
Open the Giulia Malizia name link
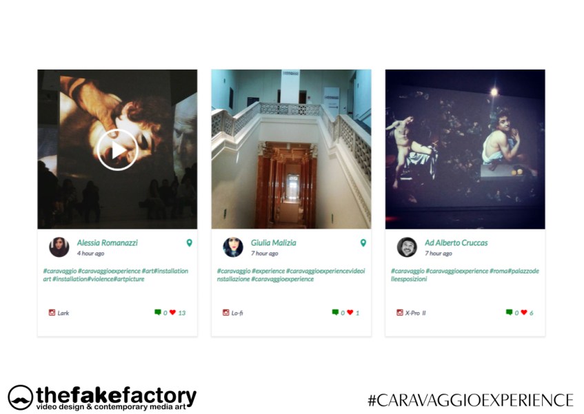[x=273, y=243]
